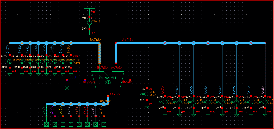Click the vertical B<0> wire label
The width and height of the screenshot is (274, 129).
(x=69, y=50)
